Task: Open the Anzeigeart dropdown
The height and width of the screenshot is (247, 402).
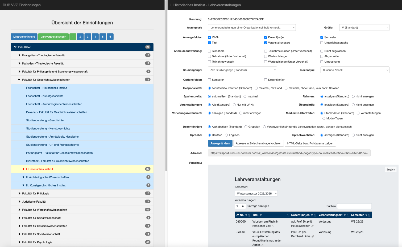Action: coord(252,28)
